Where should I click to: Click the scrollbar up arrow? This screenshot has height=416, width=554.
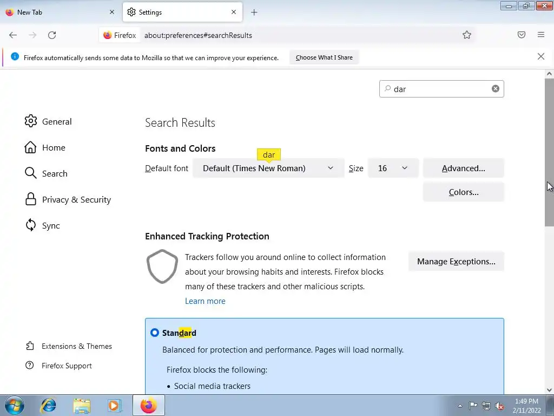click(x=549, y=74)
